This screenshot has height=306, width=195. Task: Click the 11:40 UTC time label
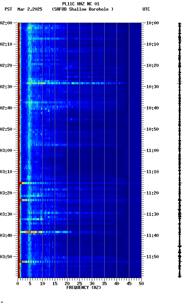152,236
